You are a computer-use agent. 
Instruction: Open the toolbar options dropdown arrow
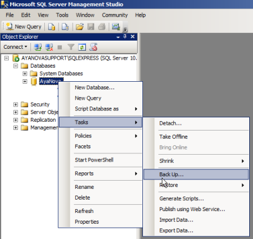[x=125, y=29]
